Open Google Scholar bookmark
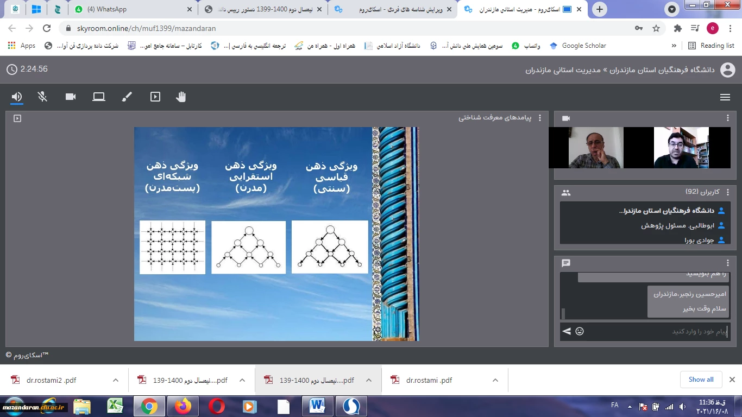742x417 pixels. 578,46
